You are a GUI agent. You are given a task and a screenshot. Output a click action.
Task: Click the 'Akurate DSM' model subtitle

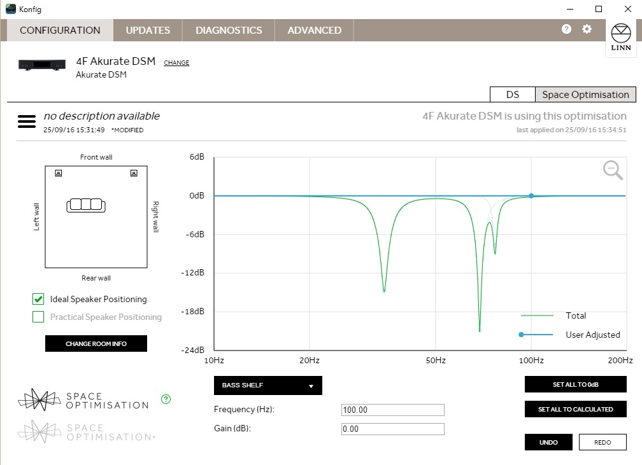(x=101, y=75)
